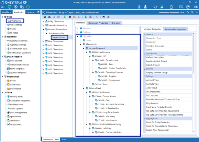
Task: Click the compass navigation icon in top bar
Action: (15, 7)
